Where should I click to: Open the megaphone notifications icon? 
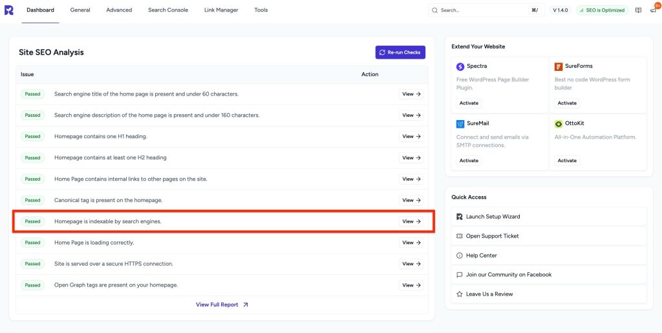654,10
